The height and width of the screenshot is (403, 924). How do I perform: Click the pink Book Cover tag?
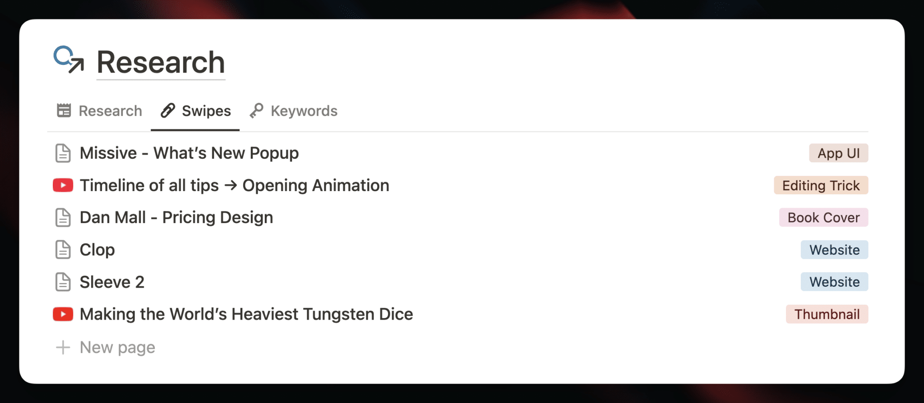pyautogui.click(x=824, y=218)
